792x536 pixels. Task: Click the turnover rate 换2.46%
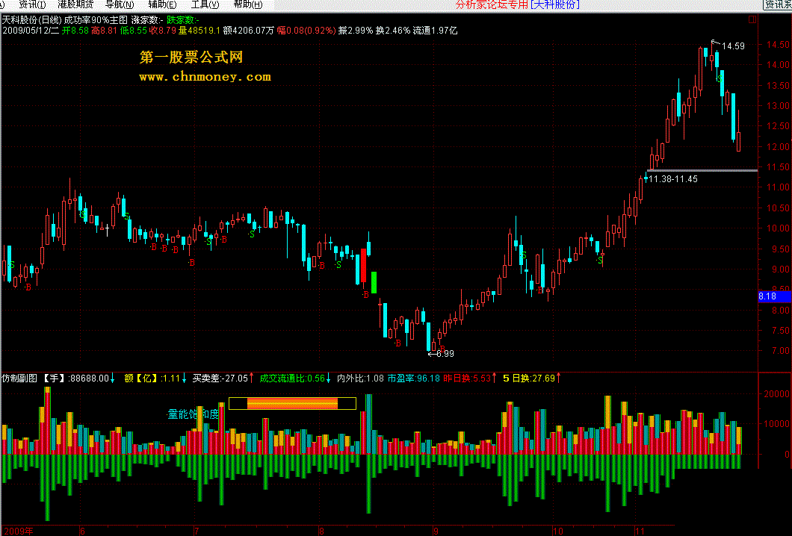point(393,31)
